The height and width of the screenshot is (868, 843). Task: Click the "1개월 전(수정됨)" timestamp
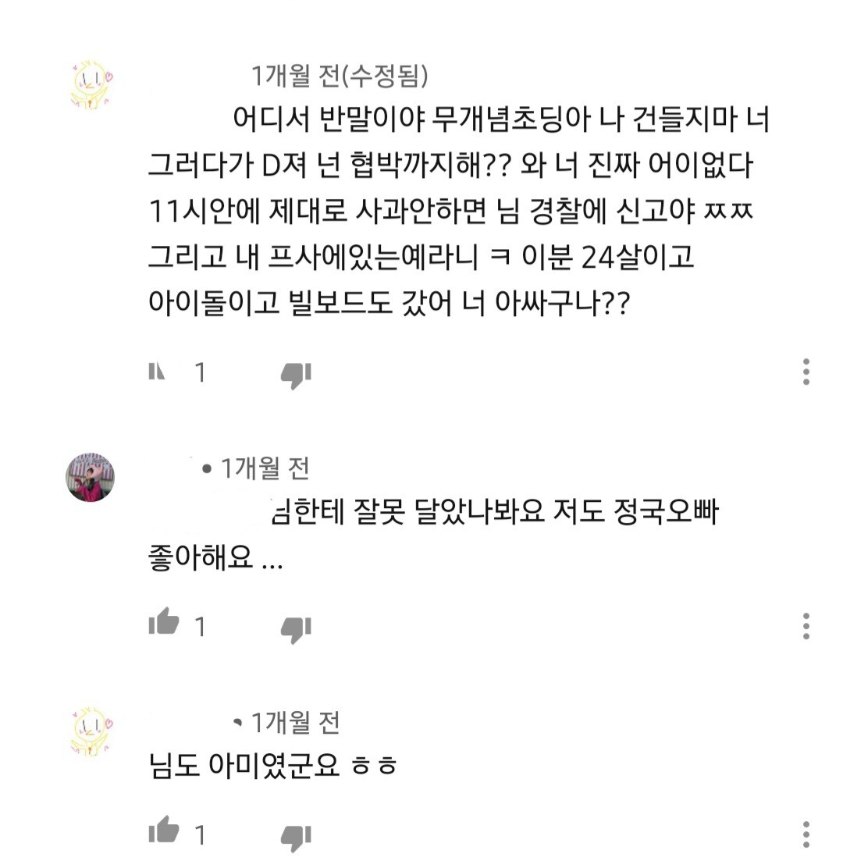pyautogui.click(x=339, y=76)
